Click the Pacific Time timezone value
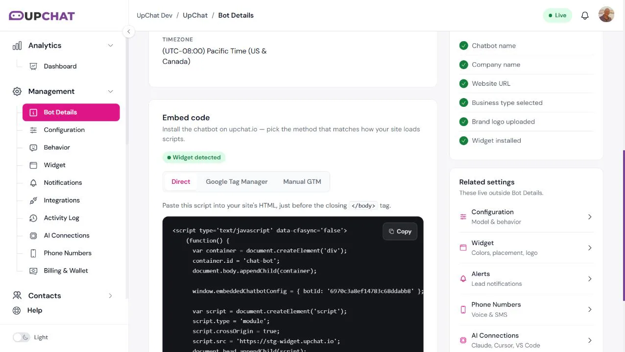The width and height of the screenshot is (625, 352). click(215, 56)
